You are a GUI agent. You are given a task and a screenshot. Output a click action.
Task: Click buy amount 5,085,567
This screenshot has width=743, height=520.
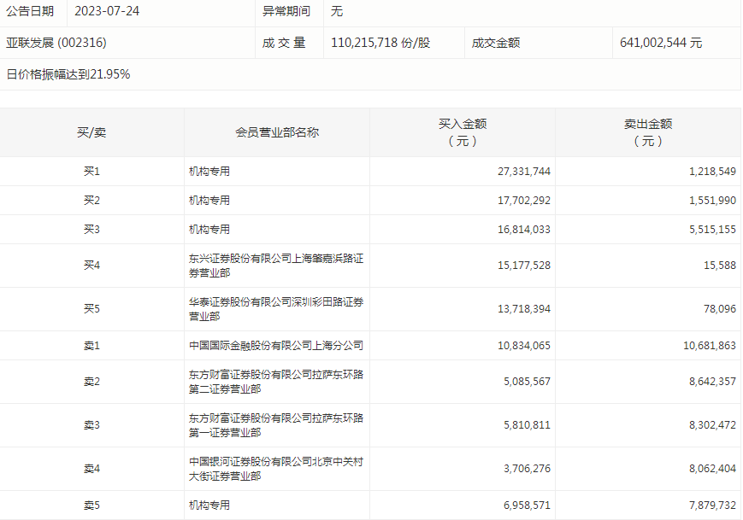pyautogui.click(x=527, y=382)
